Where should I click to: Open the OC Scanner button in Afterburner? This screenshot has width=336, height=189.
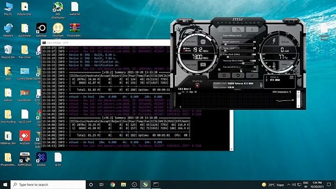tap(185, 21)
